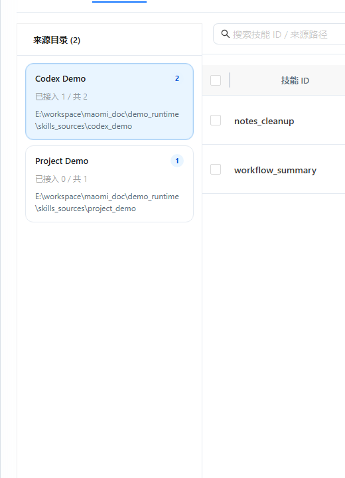Select the Codex Demo source directory card

pos(109,102)
